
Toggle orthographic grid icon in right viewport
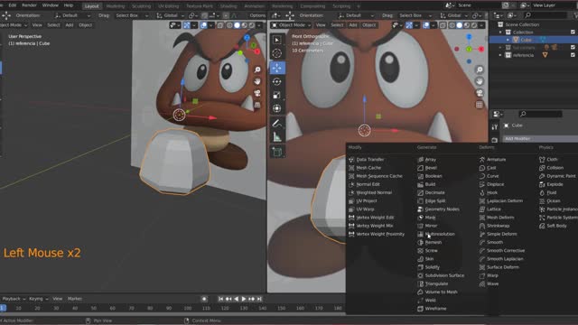pyautogui.click(x=480, y=105)
